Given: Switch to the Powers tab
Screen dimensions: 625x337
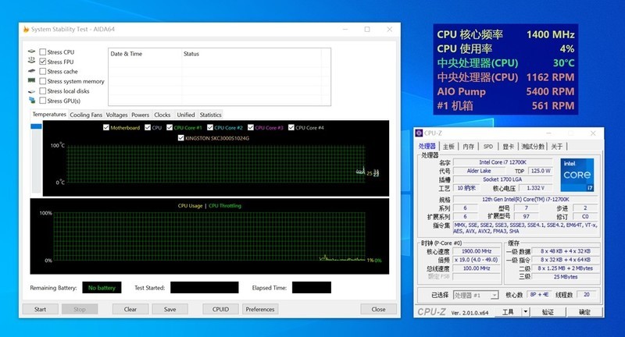Looking at the screenshot, I should coord(141,115).
